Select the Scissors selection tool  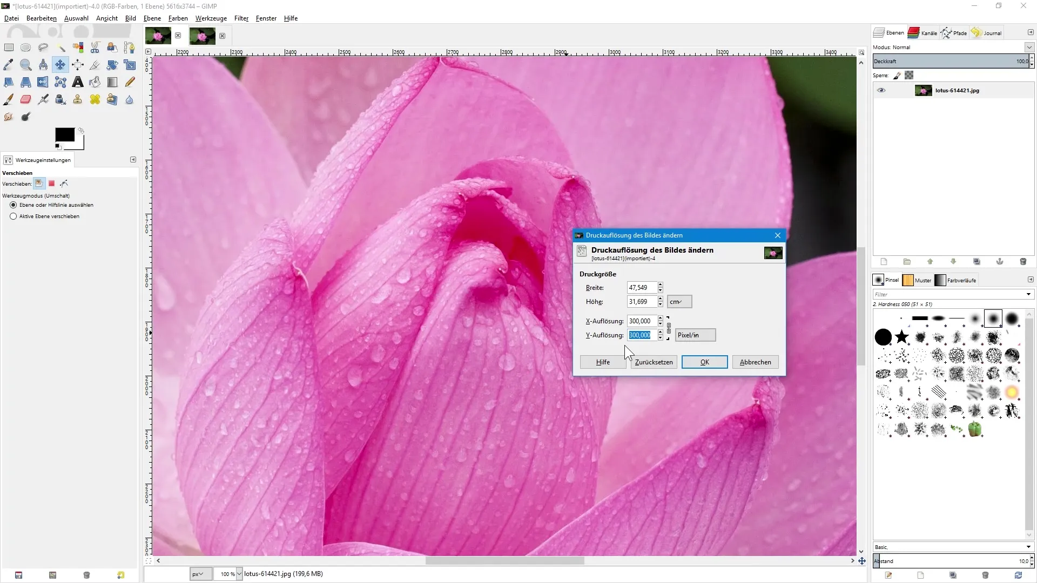click(95, 48)
